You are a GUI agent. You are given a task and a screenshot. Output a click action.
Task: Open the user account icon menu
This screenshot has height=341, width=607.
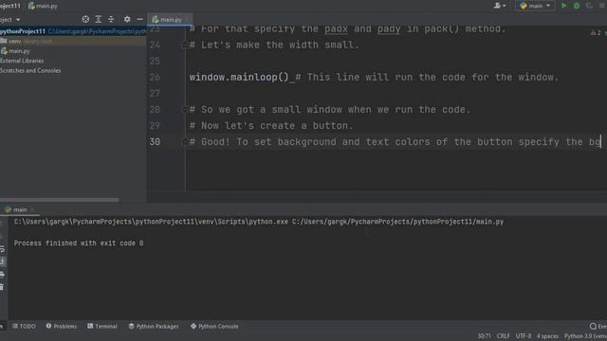500,6
